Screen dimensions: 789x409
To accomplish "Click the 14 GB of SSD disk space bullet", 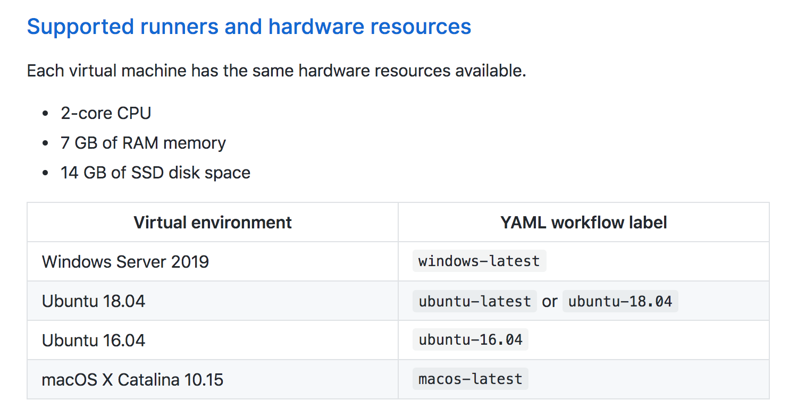I will [156, 173].
